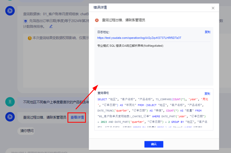Copy the log address via 复制
The image size is (231, 153).
tap(207, 32)
